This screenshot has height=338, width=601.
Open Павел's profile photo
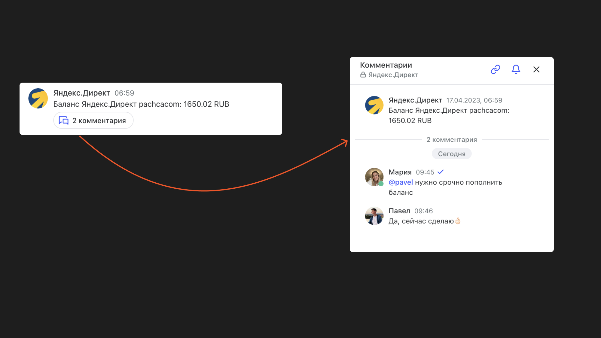[x=374, y=216]
